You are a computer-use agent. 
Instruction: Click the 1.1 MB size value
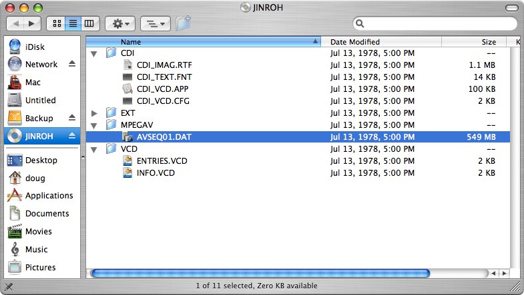click(482, 65)
